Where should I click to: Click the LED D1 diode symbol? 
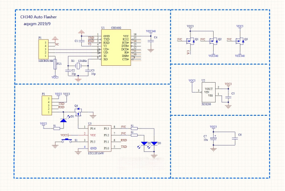(x=63, y=120)
